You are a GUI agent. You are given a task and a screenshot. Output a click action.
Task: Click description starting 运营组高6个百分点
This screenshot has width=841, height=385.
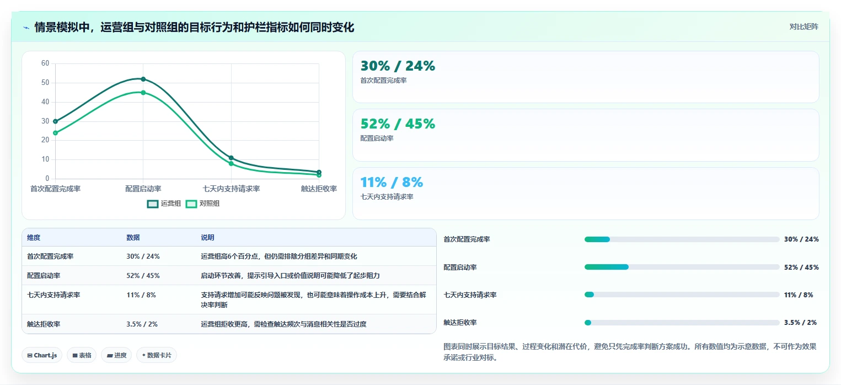coord(279,256)
